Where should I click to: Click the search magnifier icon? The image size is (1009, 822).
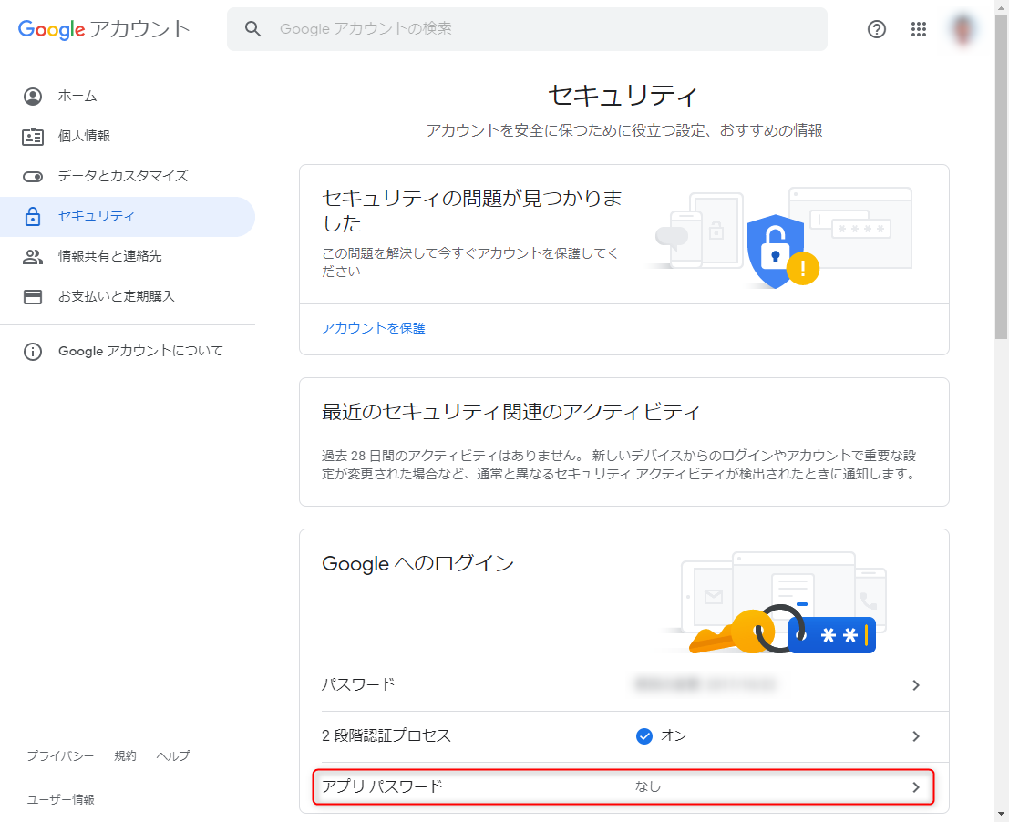[x=252, y=29]
